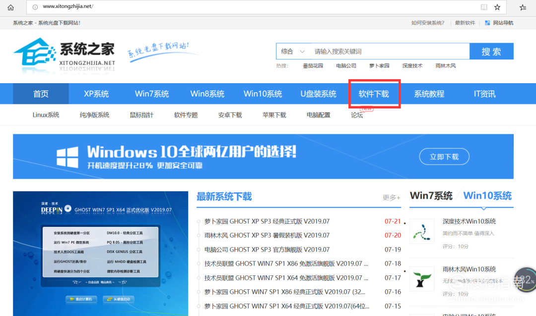Click the 最新系统下载 section heading
Image resolution: width=536 pixels, height=316 pixels.
click(224, 197)
